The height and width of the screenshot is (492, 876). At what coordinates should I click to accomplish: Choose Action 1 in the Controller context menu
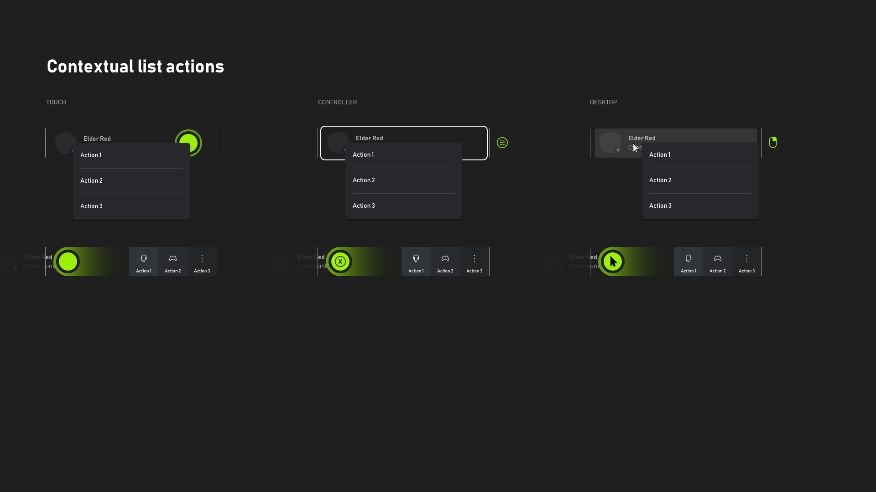click(404, 155)
